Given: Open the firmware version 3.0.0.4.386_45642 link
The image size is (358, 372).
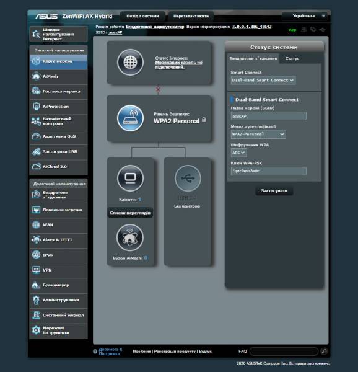Looking at the screenshot, I should [x=252, y=27].
